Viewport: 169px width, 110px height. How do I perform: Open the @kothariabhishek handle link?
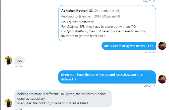[x=106, y=11]
